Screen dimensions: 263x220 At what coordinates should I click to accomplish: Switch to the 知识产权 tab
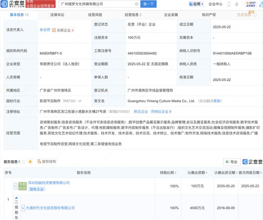[x=209, y=15]
